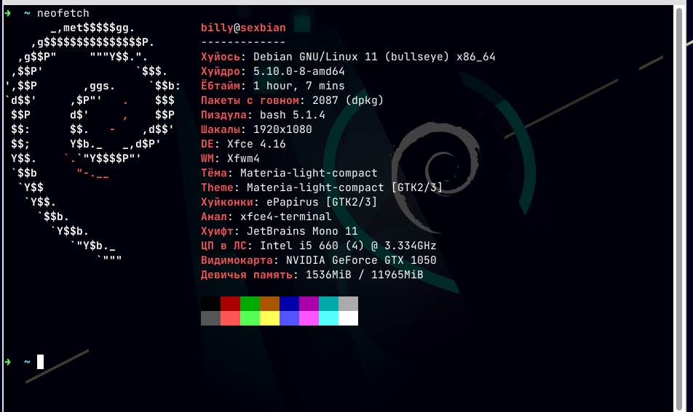The height and width of the screenshot is (412, 693).
Task: Click the cyan color swatch
Action: (328, 318)
